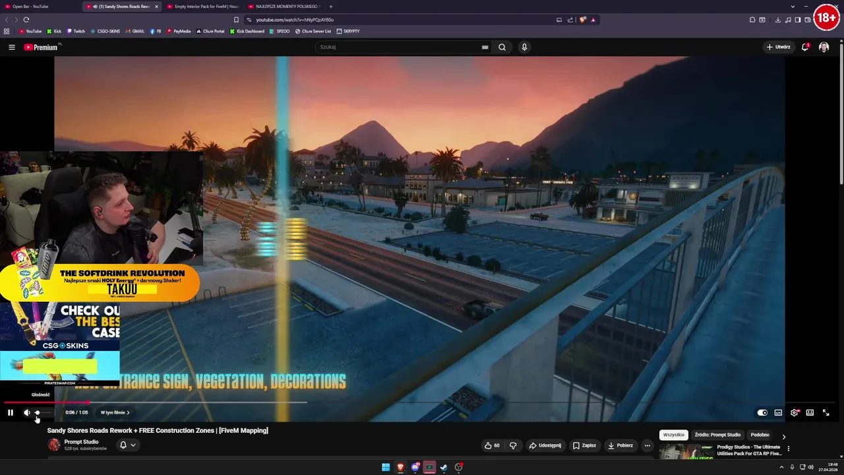Toggle the autoplay switch in the player

pos(762,412)
